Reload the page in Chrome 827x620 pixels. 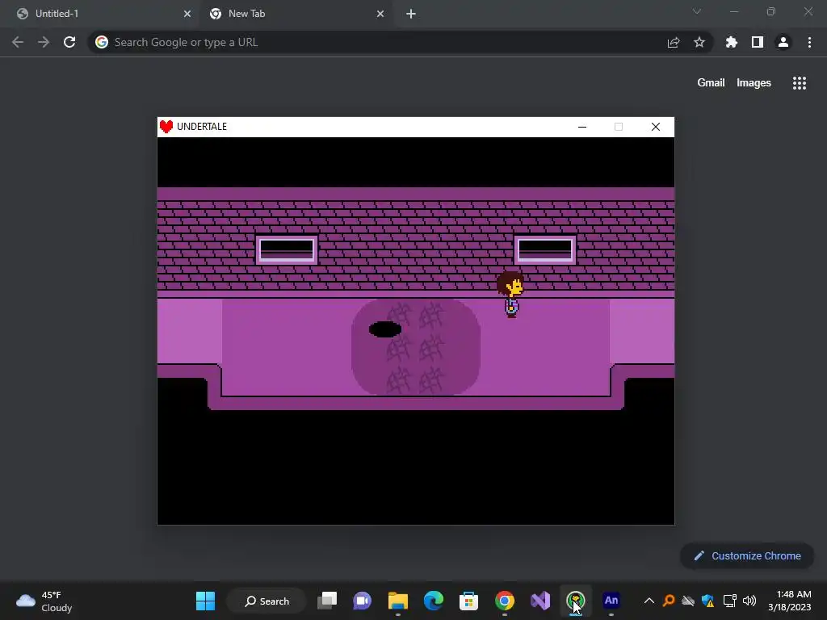pos(69,42)
